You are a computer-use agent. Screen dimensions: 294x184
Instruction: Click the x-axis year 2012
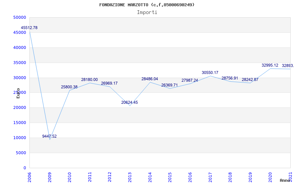(110, 177)
